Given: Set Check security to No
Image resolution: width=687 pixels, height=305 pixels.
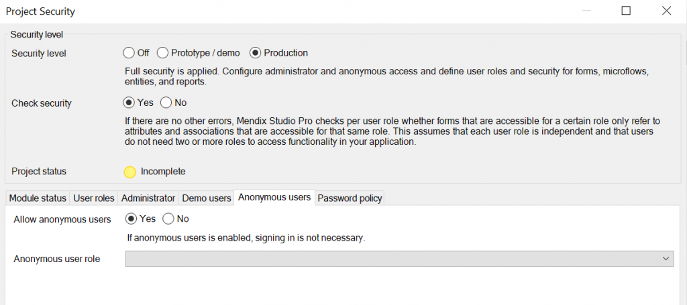Looking at the screenshot, I should [x=166, y=103].
